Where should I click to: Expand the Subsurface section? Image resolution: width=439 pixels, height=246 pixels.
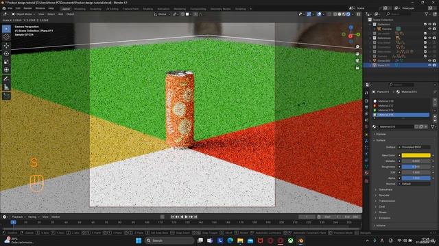point(385,190)
